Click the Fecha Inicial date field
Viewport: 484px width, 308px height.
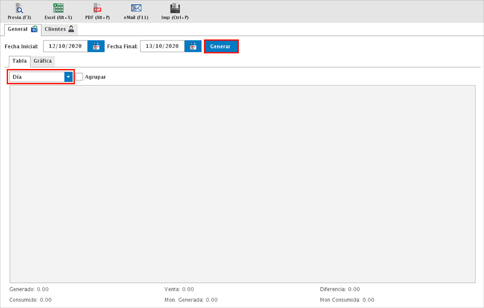65,46
